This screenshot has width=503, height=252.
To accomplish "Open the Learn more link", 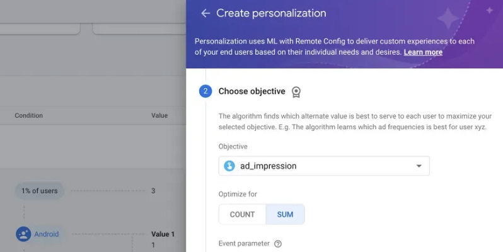I will 423,52.
